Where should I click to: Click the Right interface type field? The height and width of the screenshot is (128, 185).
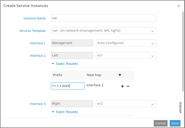72,103
